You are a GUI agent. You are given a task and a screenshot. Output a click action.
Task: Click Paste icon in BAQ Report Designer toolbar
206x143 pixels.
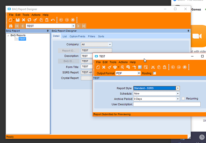[x=47, y=20]
